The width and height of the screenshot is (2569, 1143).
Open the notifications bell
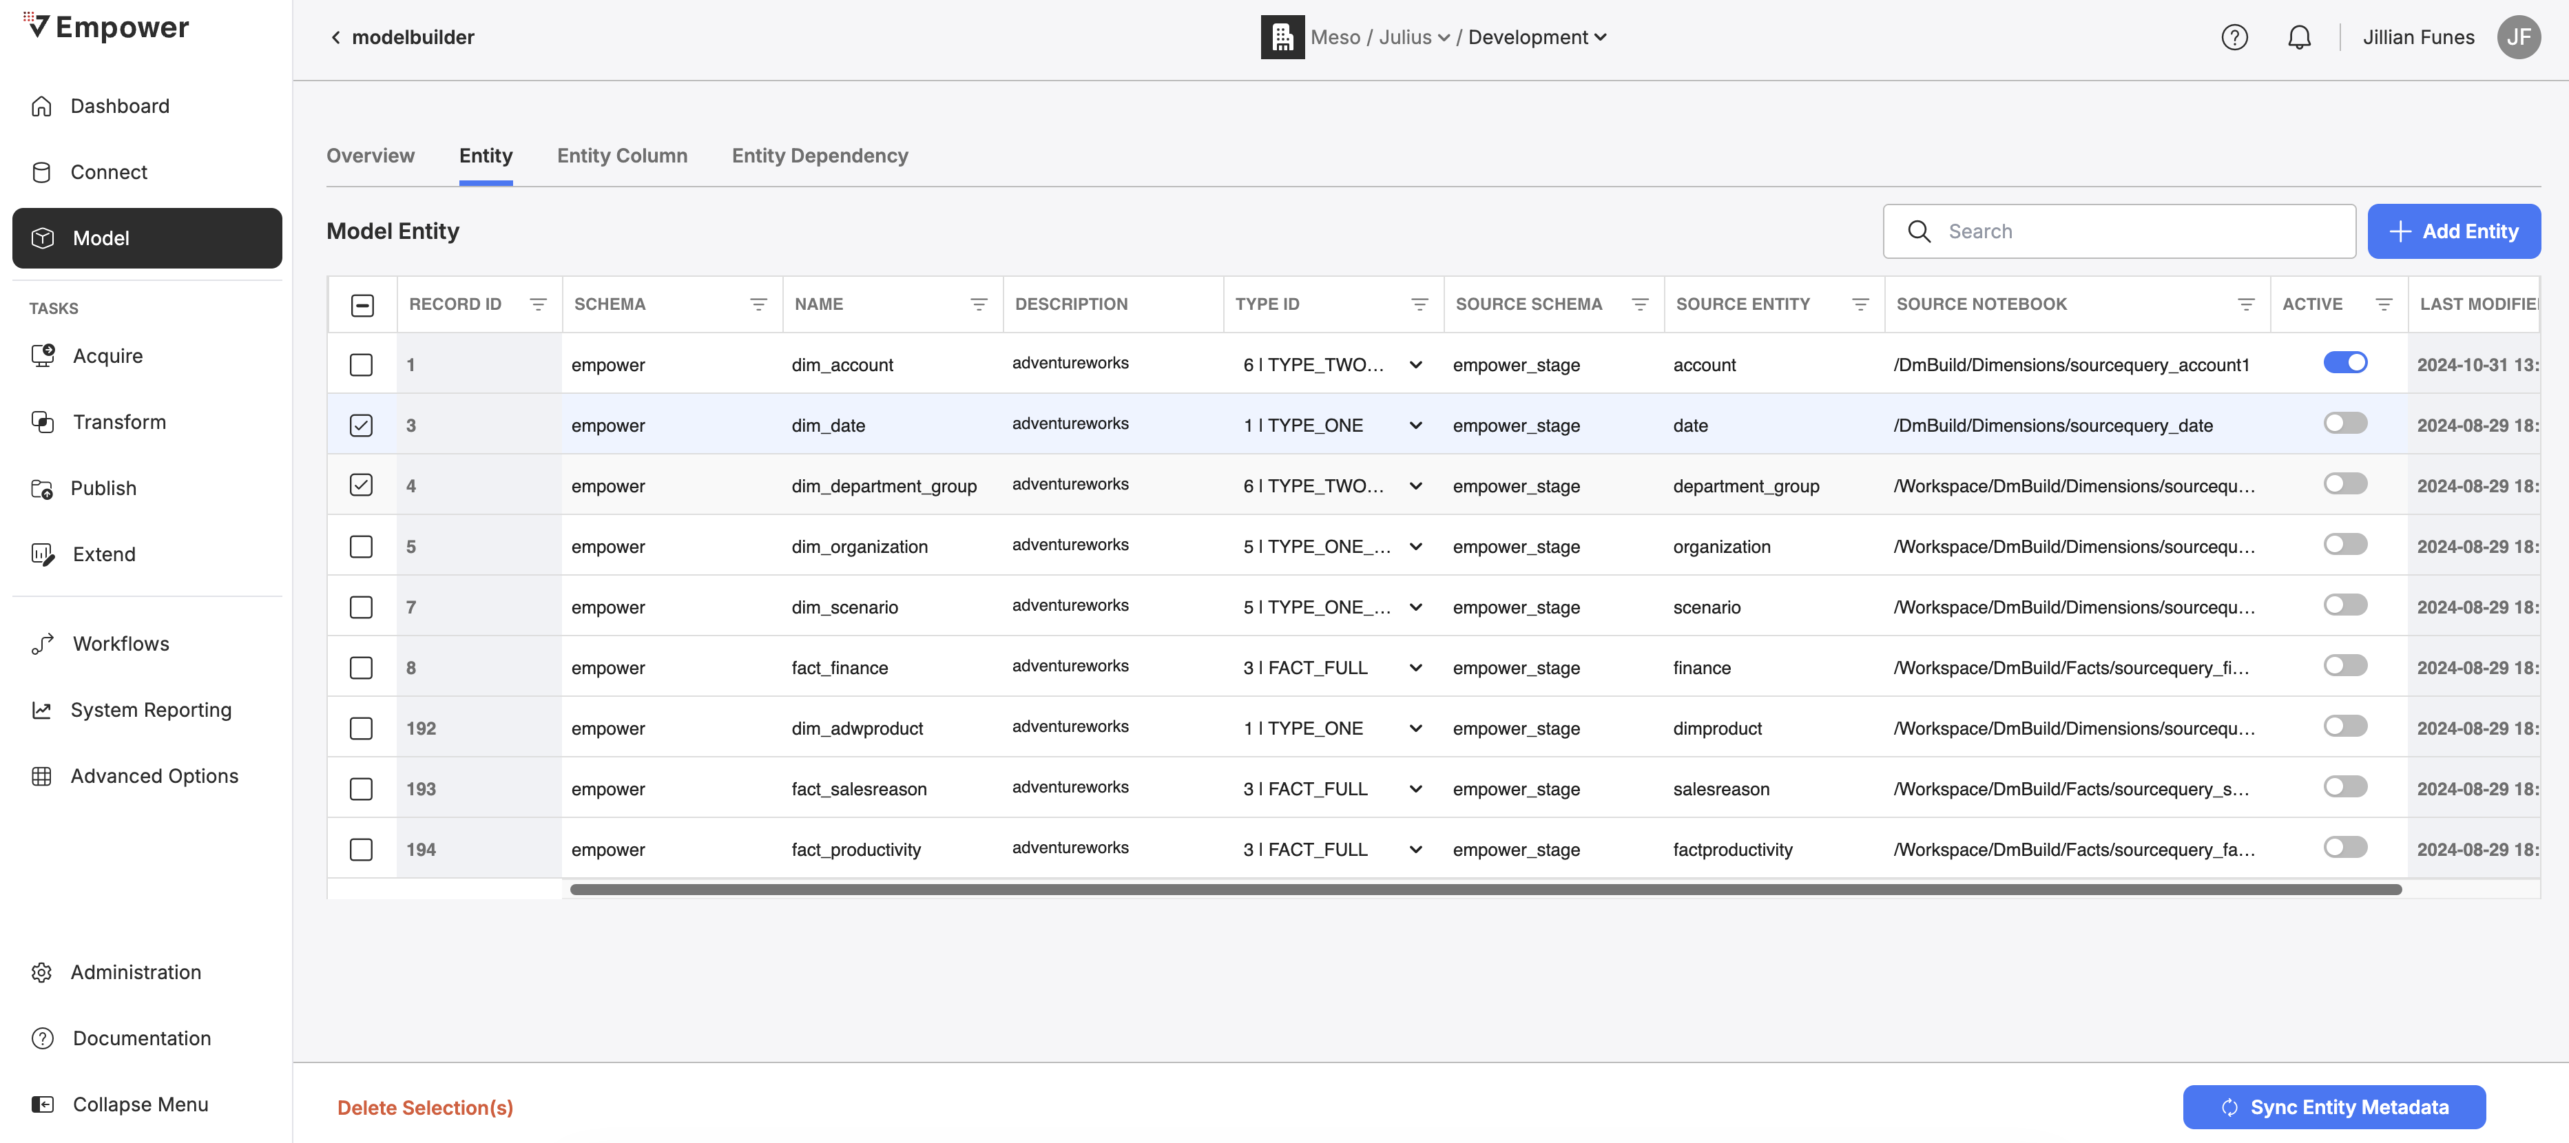point(2299,37)
